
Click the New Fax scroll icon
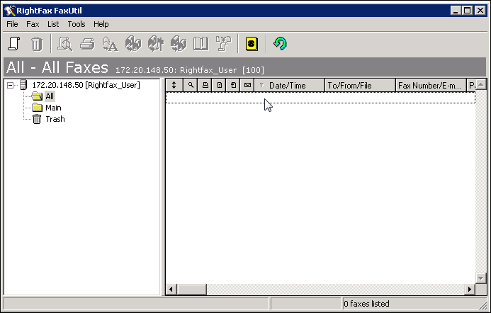click(x=14, y=43)
